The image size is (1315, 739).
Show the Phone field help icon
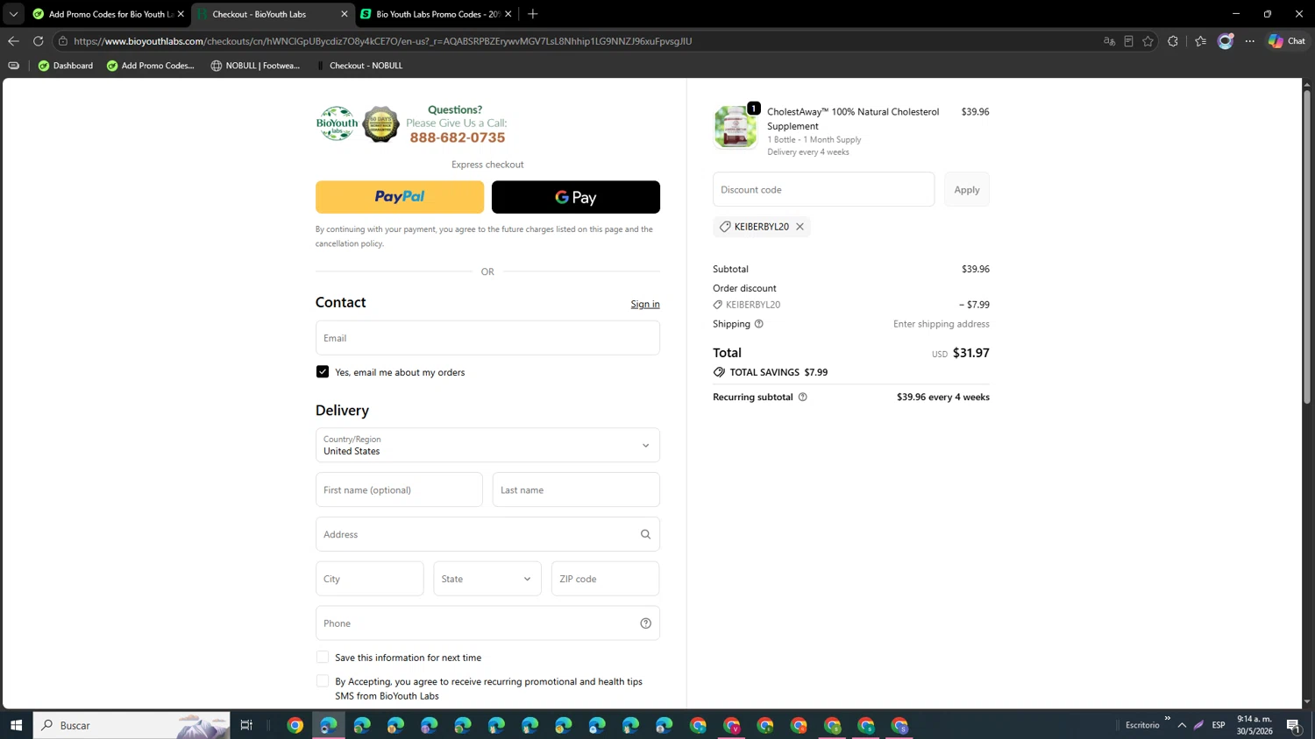coord(645,623)
